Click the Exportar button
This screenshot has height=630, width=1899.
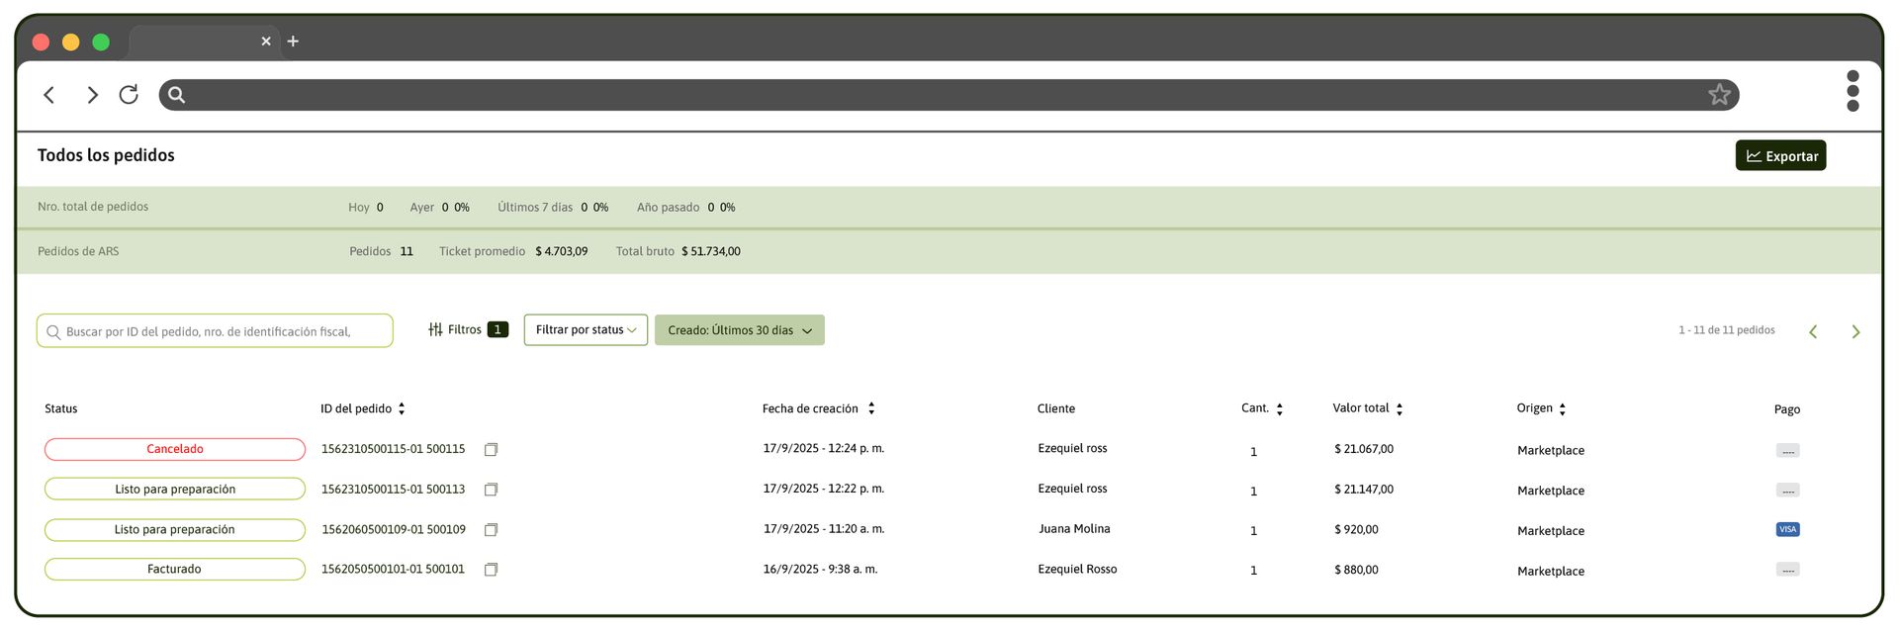1780,156
